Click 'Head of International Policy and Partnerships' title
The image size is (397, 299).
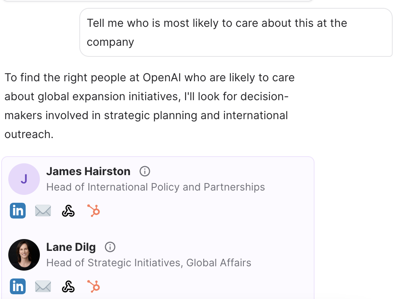155,187
